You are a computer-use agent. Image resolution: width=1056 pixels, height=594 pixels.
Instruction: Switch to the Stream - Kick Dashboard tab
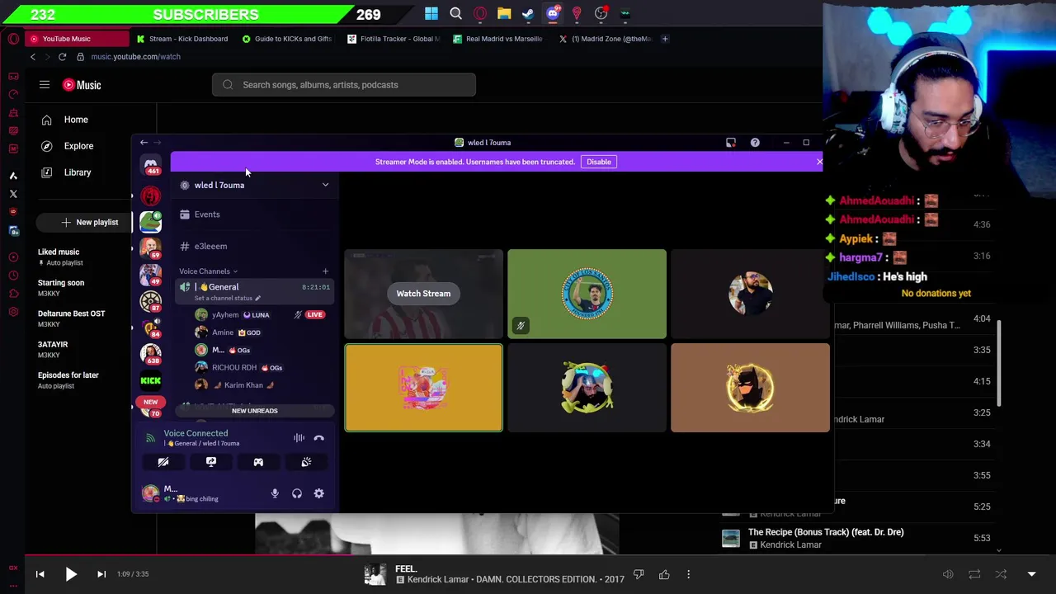pyautogui.click(x=182, y=39)
